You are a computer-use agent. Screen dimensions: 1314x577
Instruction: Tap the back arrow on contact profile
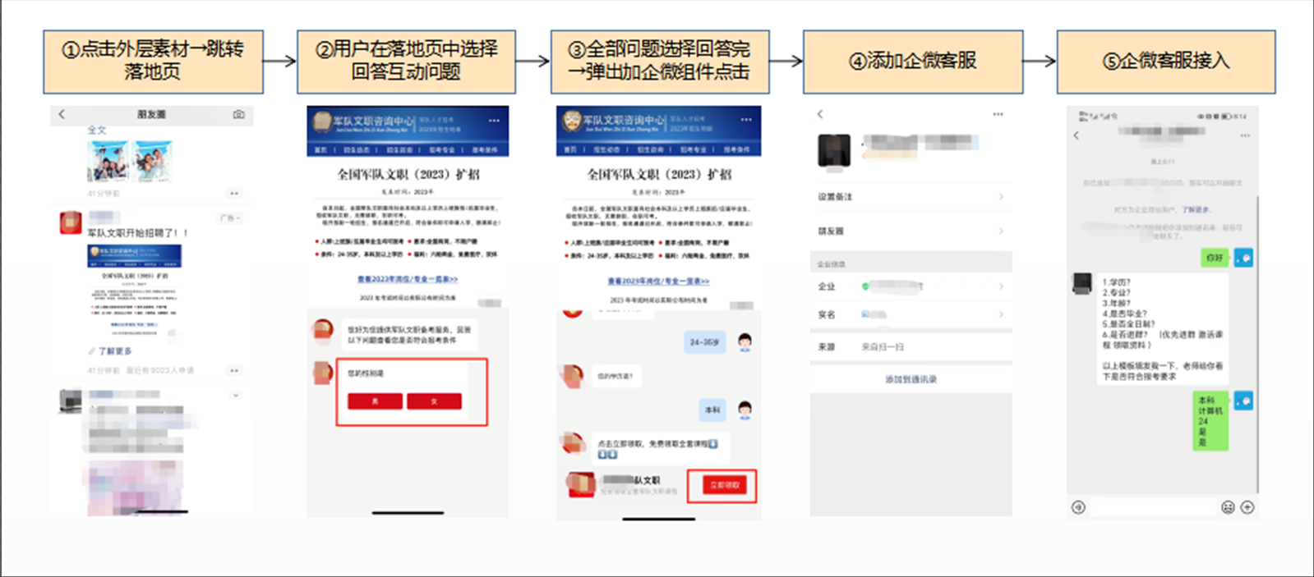pyautogui.click(x=820, y=115)
